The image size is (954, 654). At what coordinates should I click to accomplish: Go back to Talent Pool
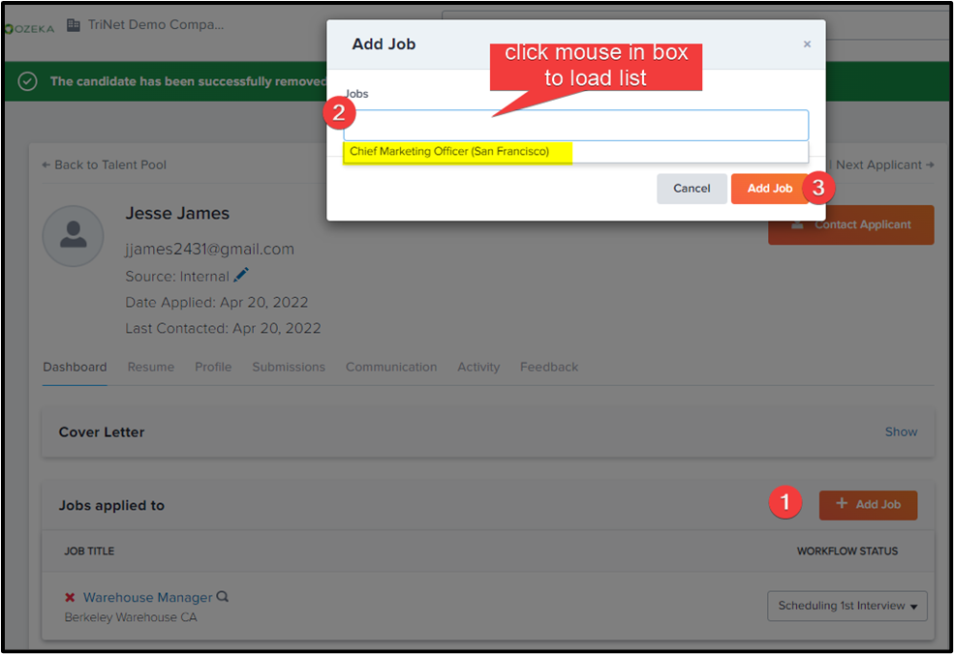[x=104, y=164]
